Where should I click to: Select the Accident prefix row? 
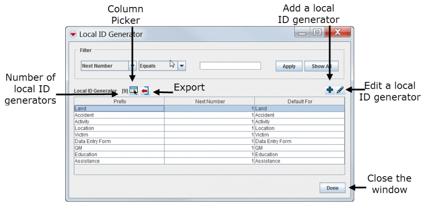[x=119, y=115]
